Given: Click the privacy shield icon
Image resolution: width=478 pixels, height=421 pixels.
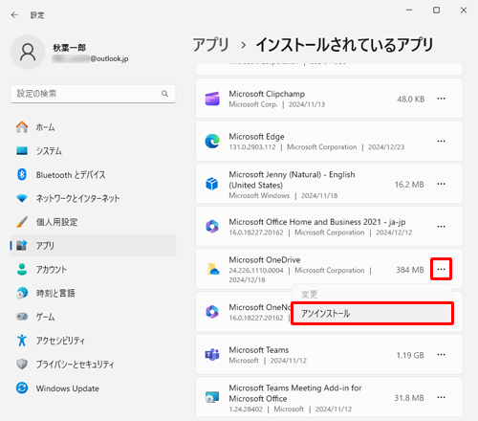Looking at the screenshot, I should [22, 364].
